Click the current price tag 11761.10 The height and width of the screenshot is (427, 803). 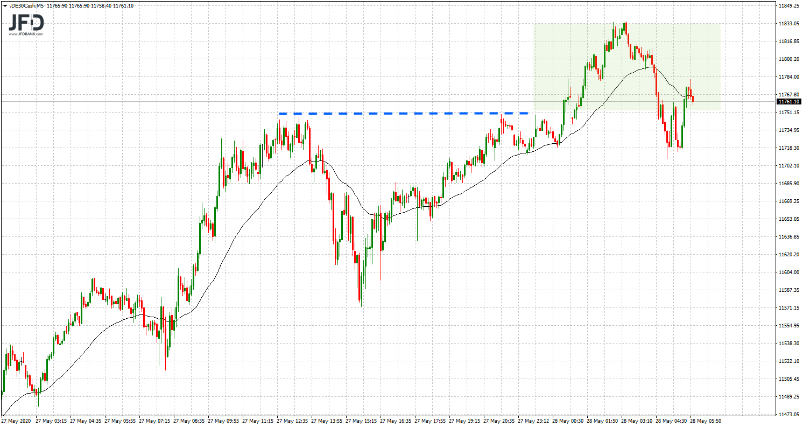click(x=788, y=101)
